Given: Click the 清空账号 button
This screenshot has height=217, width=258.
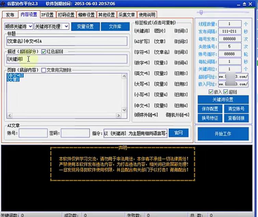Looking at the screenshot, I should click(236, 109).
